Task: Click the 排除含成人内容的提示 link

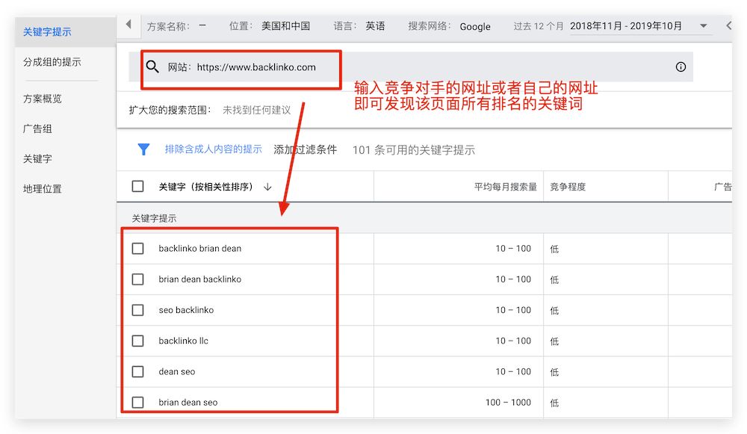Action: [x=211, y=149]
